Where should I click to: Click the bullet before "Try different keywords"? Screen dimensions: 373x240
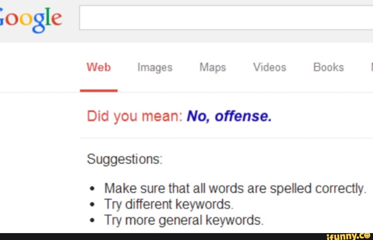tap(92, 205)
